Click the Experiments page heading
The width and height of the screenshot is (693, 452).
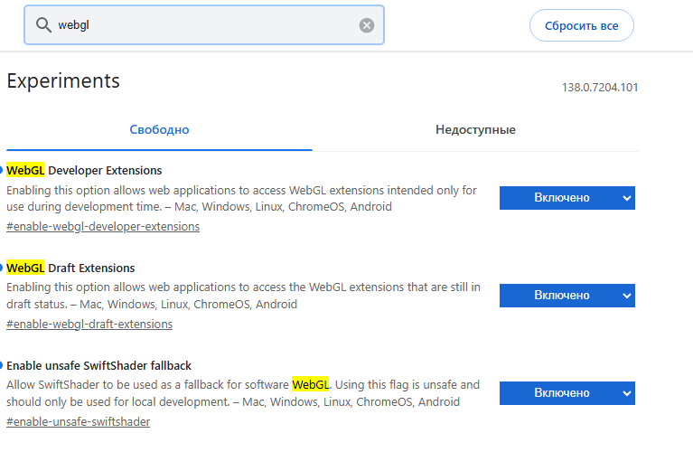click(63, 80)
